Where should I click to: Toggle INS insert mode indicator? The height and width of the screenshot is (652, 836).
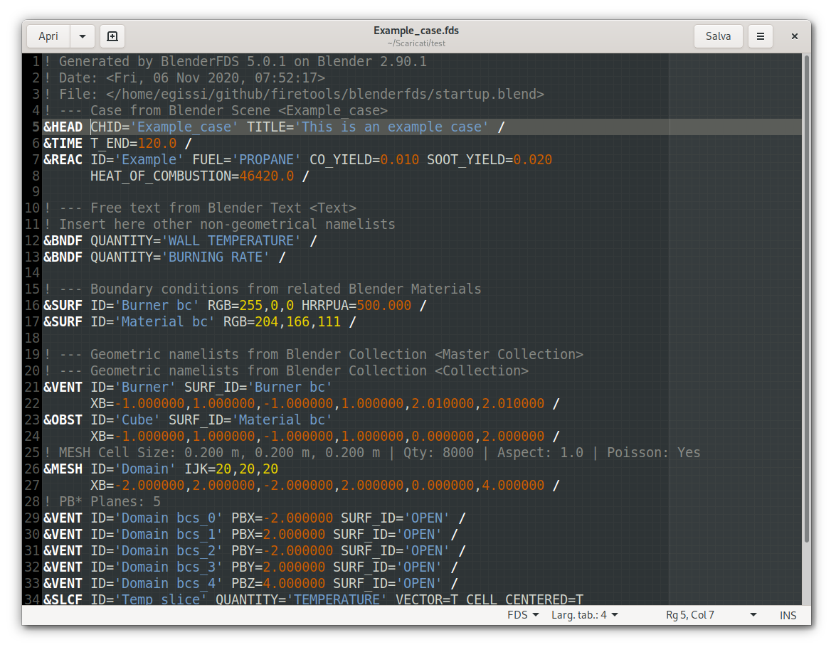[788, 615]
